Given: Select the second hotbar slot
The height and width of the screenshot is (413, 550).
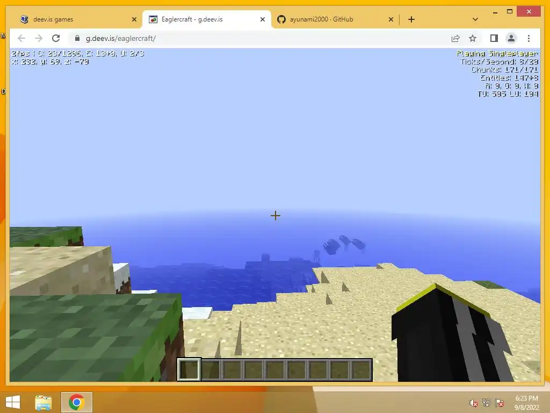Looking at the screenshot, I should (211, 369).
